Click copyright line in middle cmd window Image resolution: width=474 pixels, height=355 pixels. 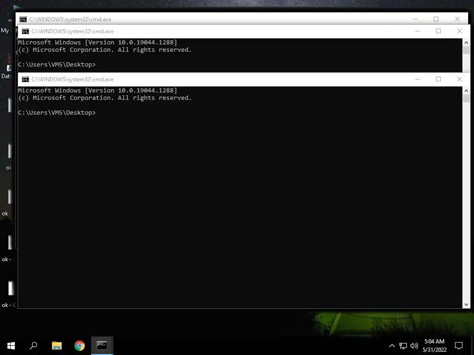[105, 50]
